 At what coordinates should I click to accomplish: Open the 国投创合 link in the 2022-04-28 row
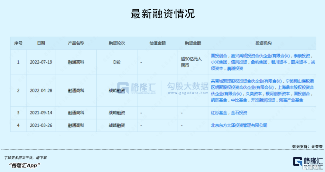(x=302, y=94)
